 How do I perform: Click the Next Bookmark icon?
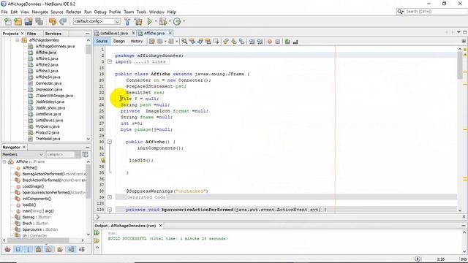(234, 42)
